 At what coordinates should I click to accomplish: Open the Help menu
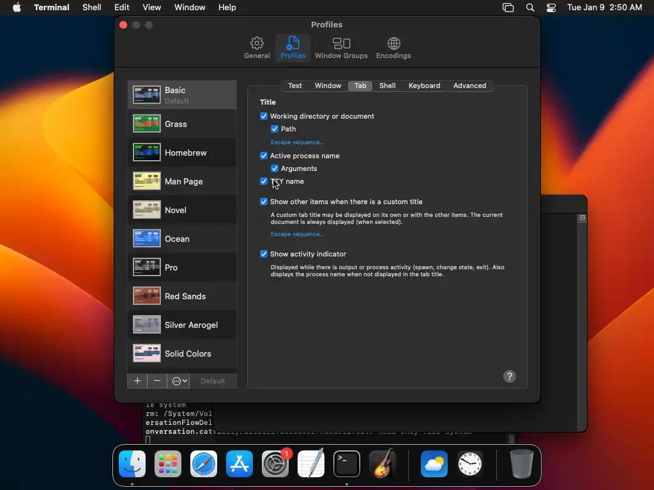tap(227, 8)
